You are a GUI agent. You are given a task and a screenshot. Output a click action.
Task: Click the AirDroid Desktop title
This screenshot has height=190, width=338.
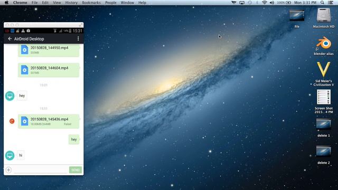[29, 39]
